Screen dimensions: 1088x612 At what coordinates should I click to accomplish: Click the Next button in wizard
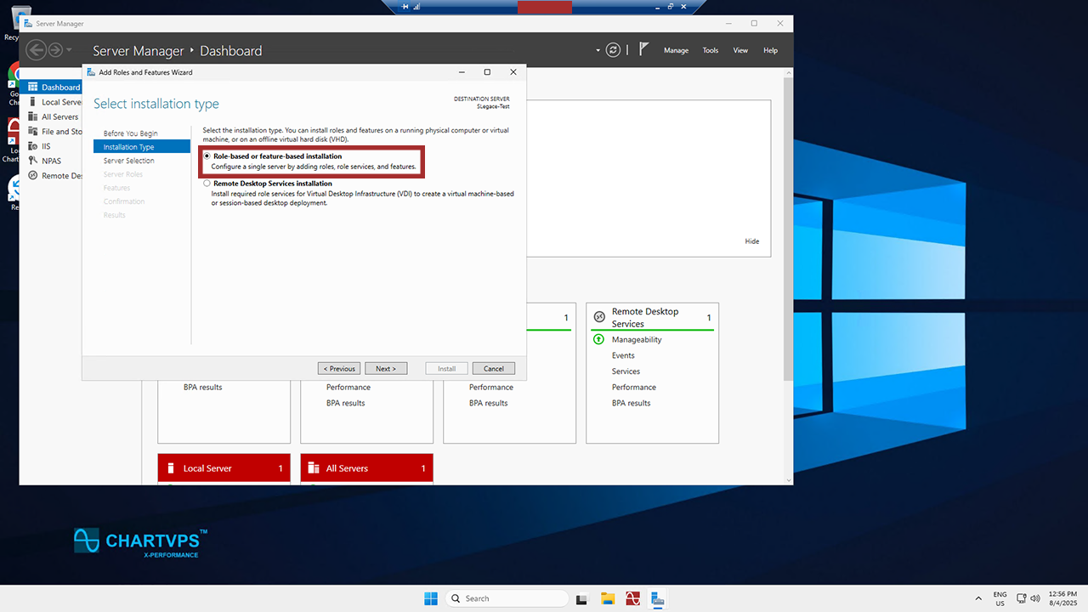pos(386,369)
